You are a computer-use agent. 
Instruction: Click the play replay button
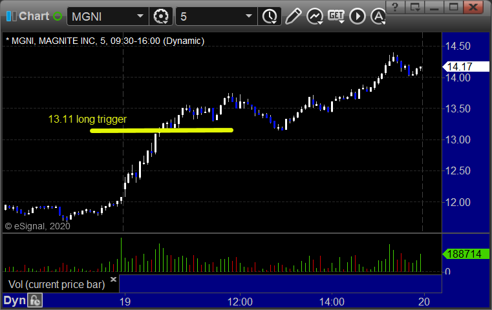[x=358, y=16]
